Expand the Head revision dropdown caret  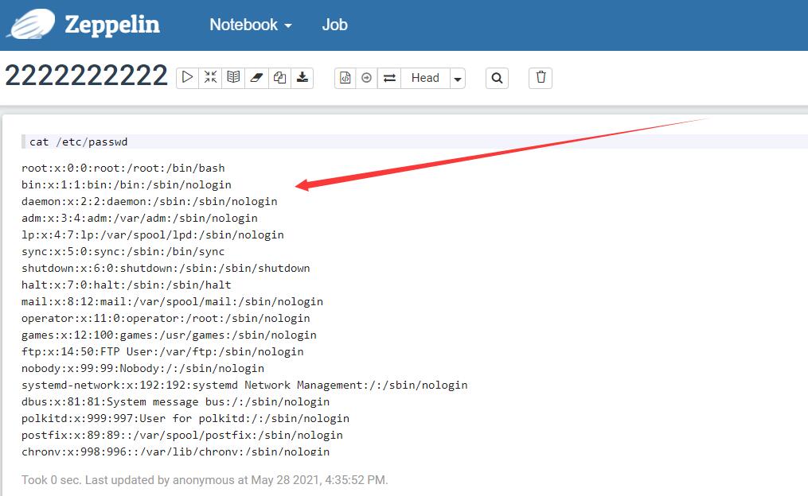458,78
